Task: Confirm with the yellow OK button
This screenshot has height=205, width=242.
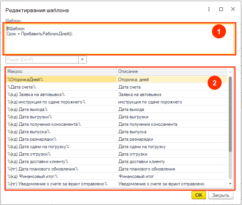Action: click(199, 195)
